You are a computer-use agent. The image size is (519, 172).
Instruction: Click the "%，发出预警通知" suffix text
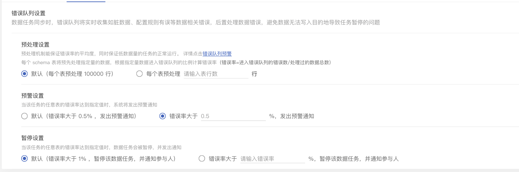click(x=291, y=116)
